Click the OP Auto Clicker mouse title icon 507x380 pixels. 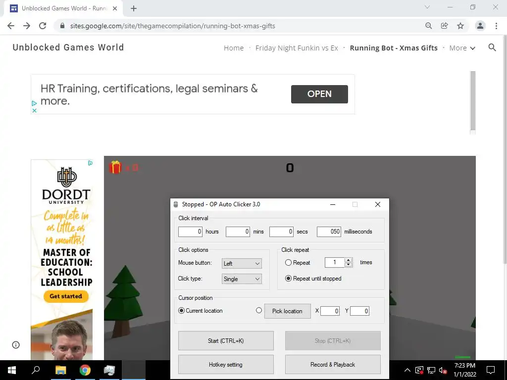point(176,204)
